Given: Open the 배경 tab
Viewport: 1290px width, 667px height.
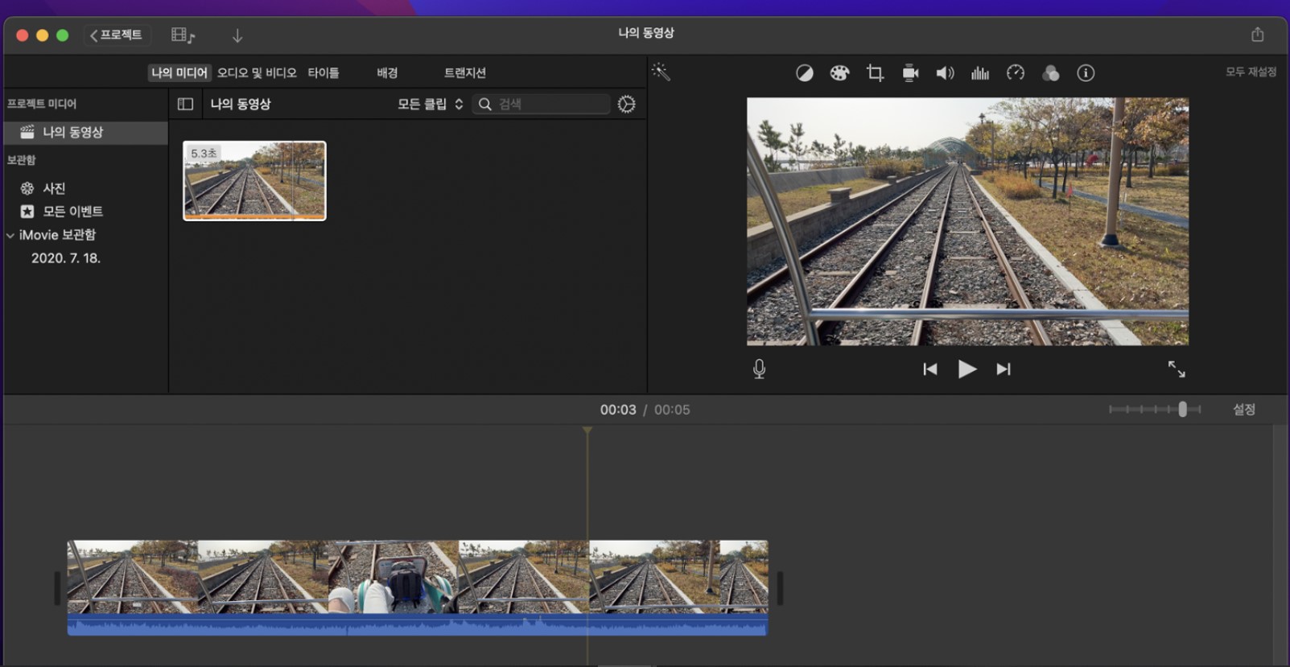Looking at the screenshot, I should 387,72.
